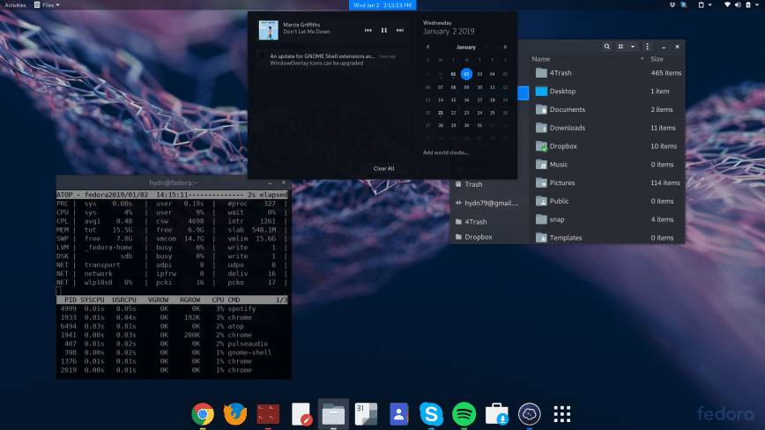Sort files by Size column
The height and width of the screenshot is (430, 765).
point(657,59)
